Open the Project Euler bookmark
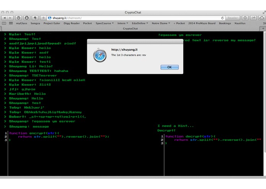The height and width of the screenshot is (189, 266). click(52, 23)
